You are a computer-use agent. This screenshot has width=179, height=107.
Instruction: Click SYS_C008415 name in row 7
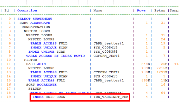click(x=105, y=48)
